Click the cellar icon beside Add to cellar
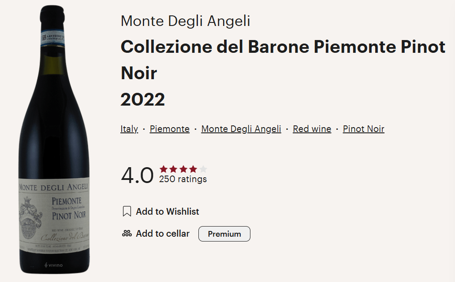455x282 pixels. (127, 234)
